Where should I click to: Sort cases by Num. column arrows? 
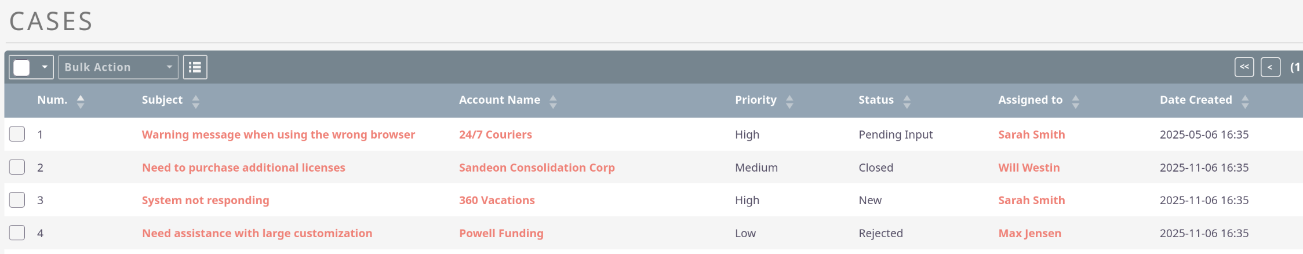[81, 101]
